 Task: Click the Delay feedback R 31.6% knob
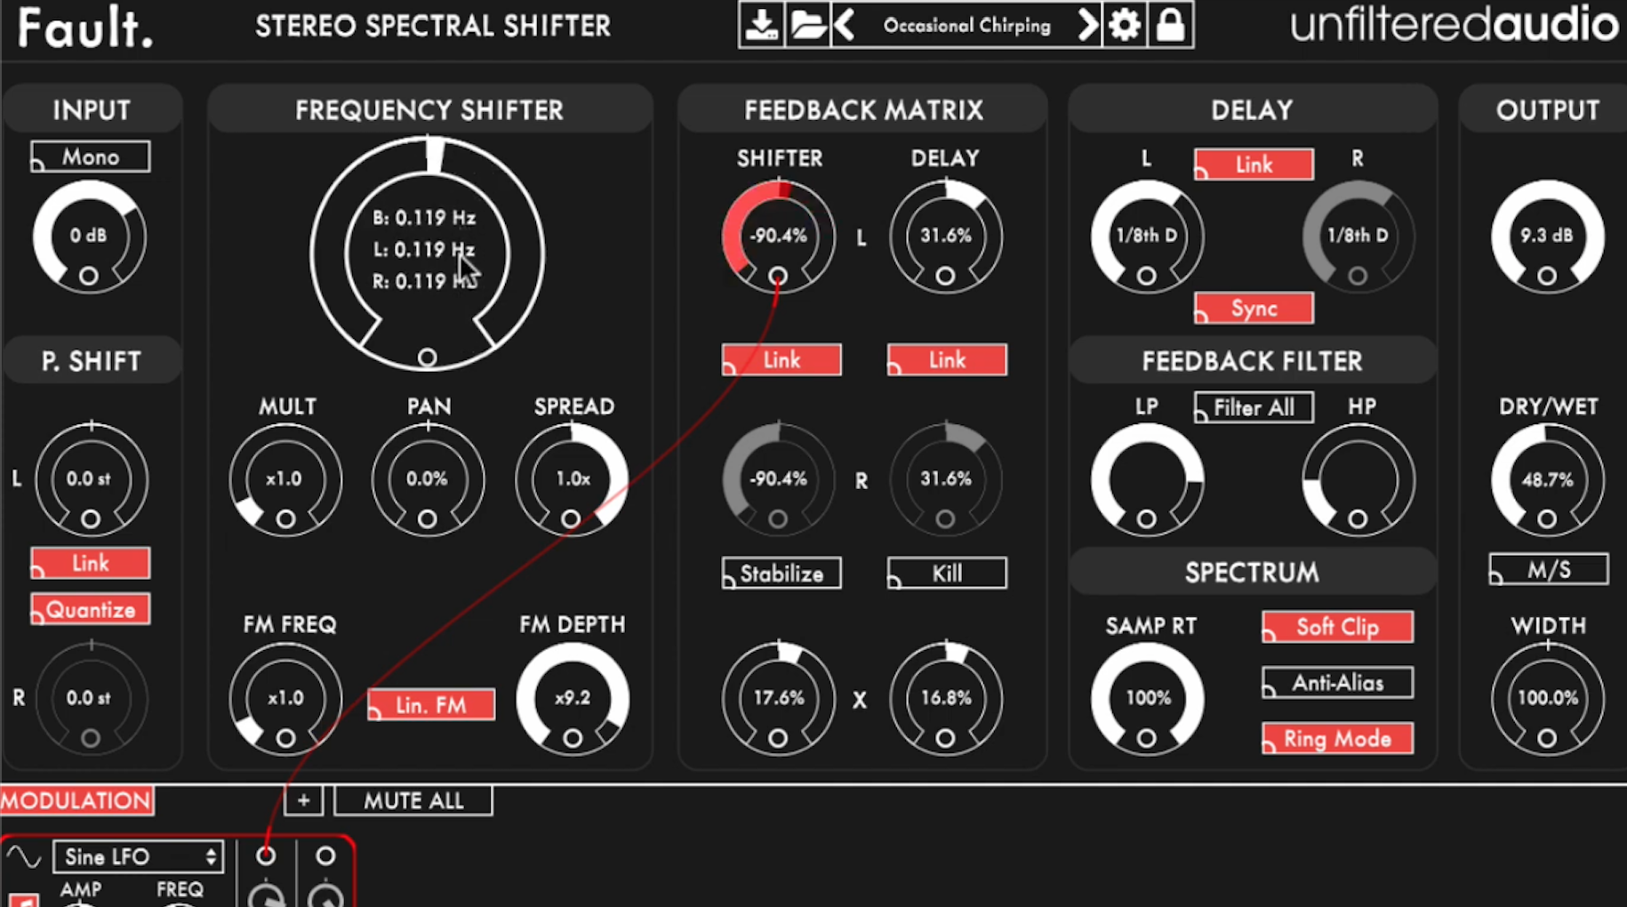(945, 479)
